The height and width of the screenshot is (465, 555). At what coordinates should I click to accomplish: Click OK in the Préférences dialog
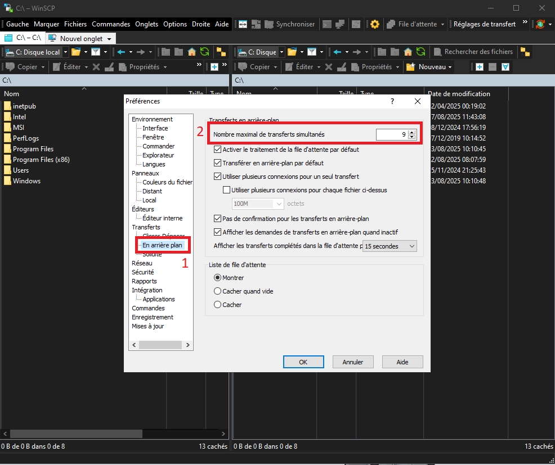pyautogui.click(x=303, y=362)
